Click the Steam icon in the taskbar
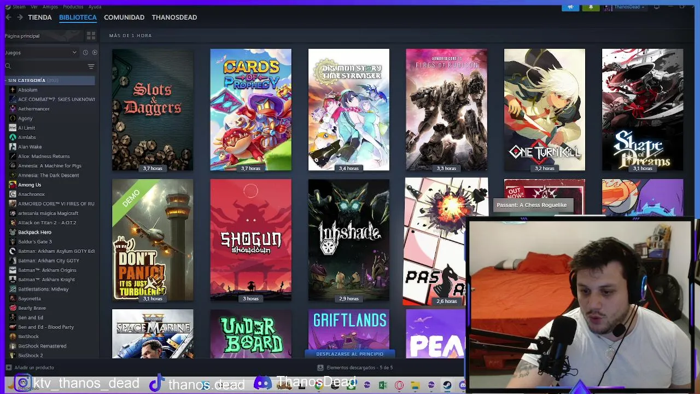The height and width of the screenshot is (394, 700). [x=447, y=385]
